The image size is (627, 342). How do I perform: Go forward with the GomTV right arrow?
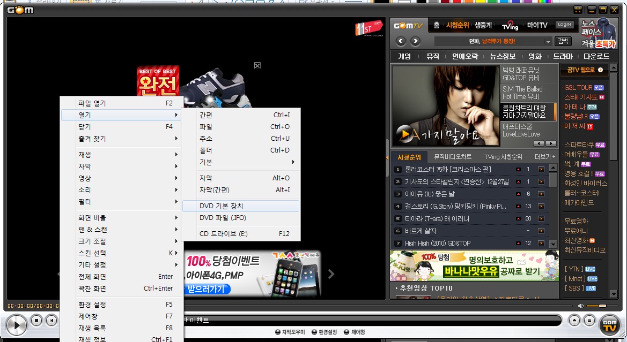[x=416, y=41]
